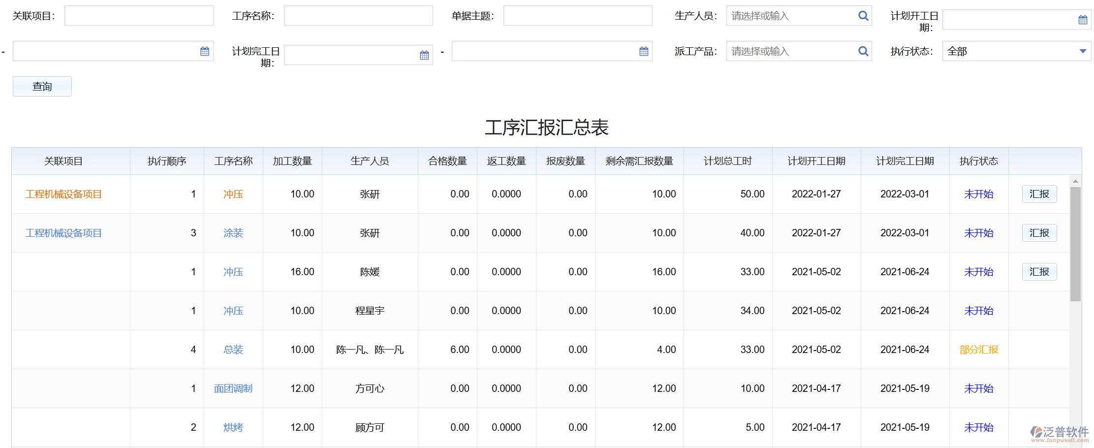Screen dimensions: 1094x448
Task: Open the 执行状态 dropdown showing 全部
Action: [1016, 51]
